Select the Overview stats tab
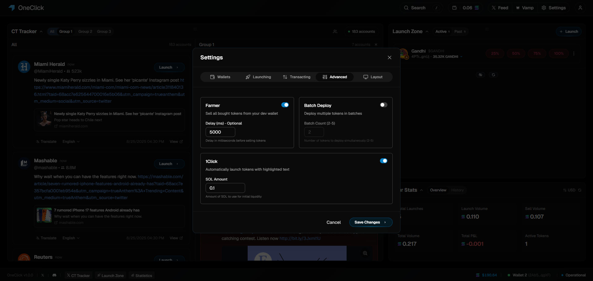Image resolution: width=593 pixels, height=281 pixels. coord(438,190)
